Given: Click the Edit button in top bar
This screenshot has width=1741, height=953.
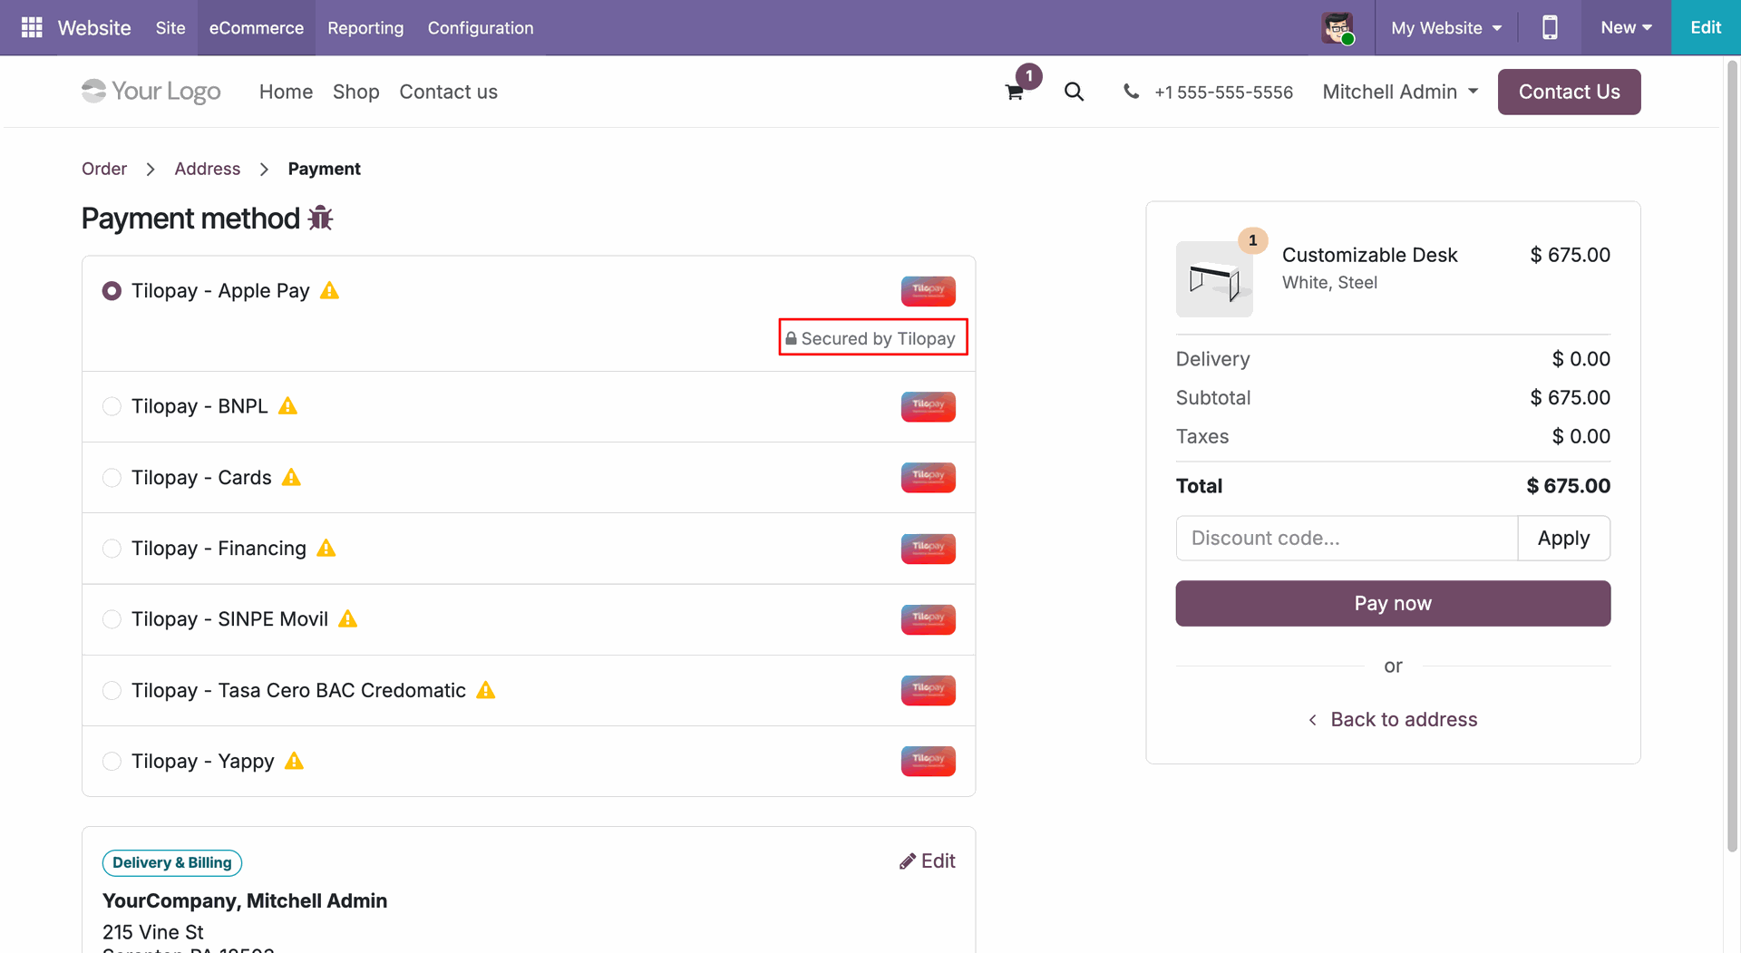Looking at the screenshot, I should click(x=1706, y=27).
